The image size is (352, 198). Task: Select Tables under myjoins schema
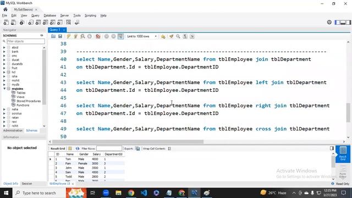(21, 93)
